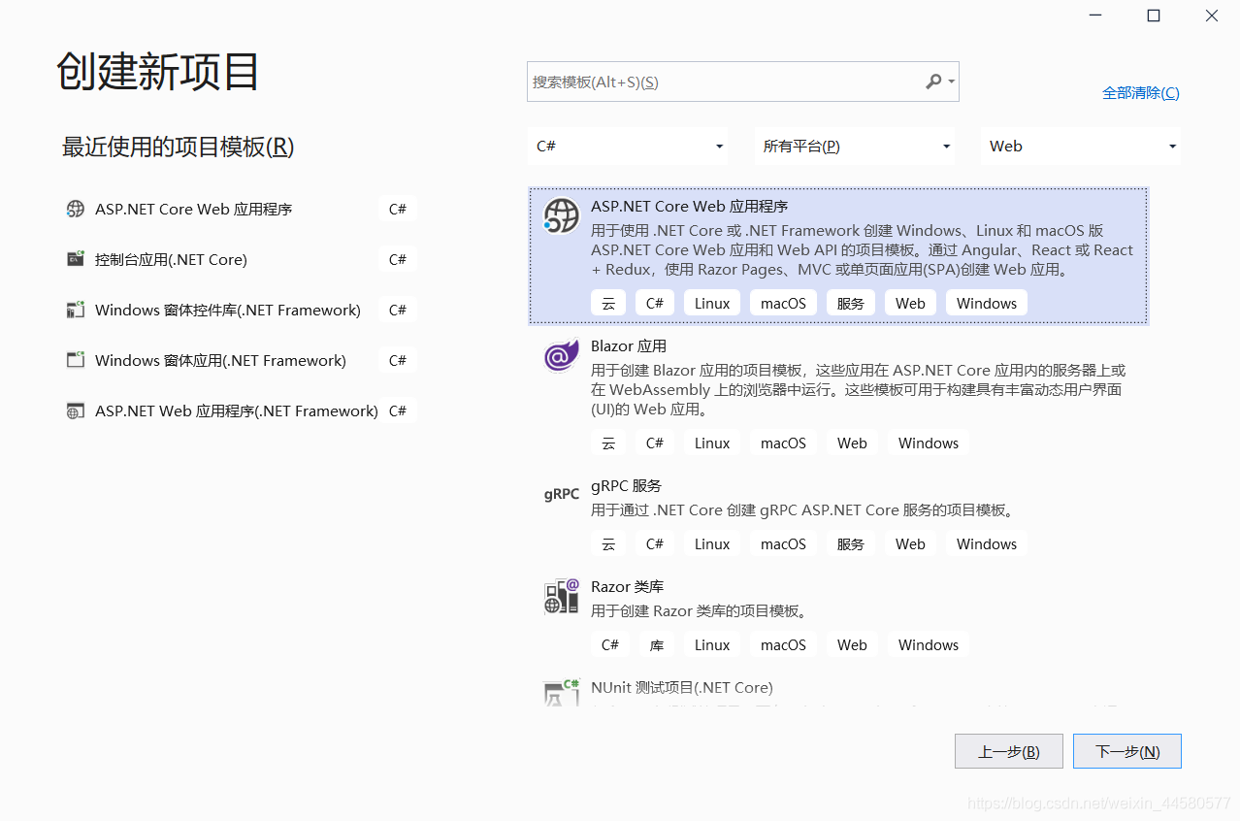Screen dimensions: 1240x821
Task: Click Windows tag under Razor 类库 template
Action: (929, 644)
